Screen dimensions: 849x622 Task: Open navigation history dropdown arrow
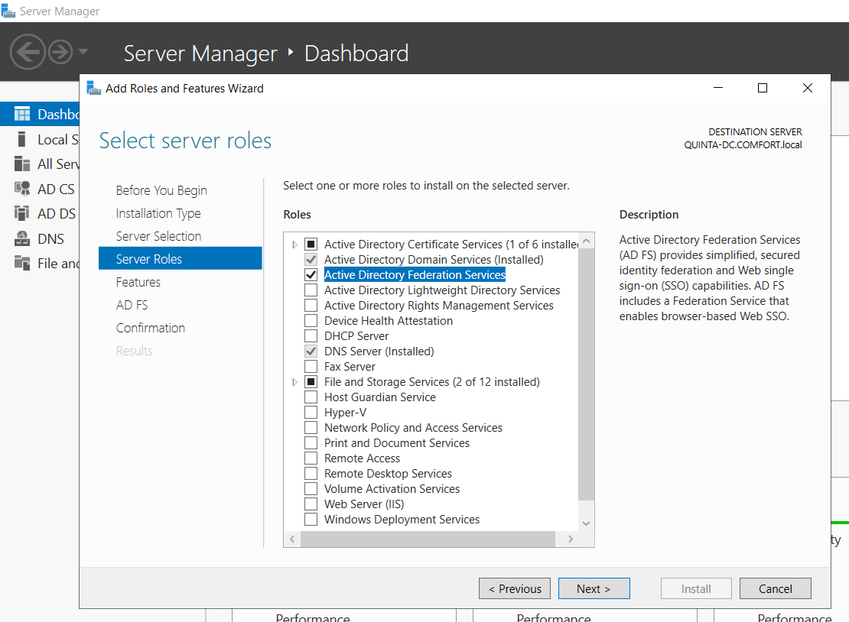pos(83,52)
